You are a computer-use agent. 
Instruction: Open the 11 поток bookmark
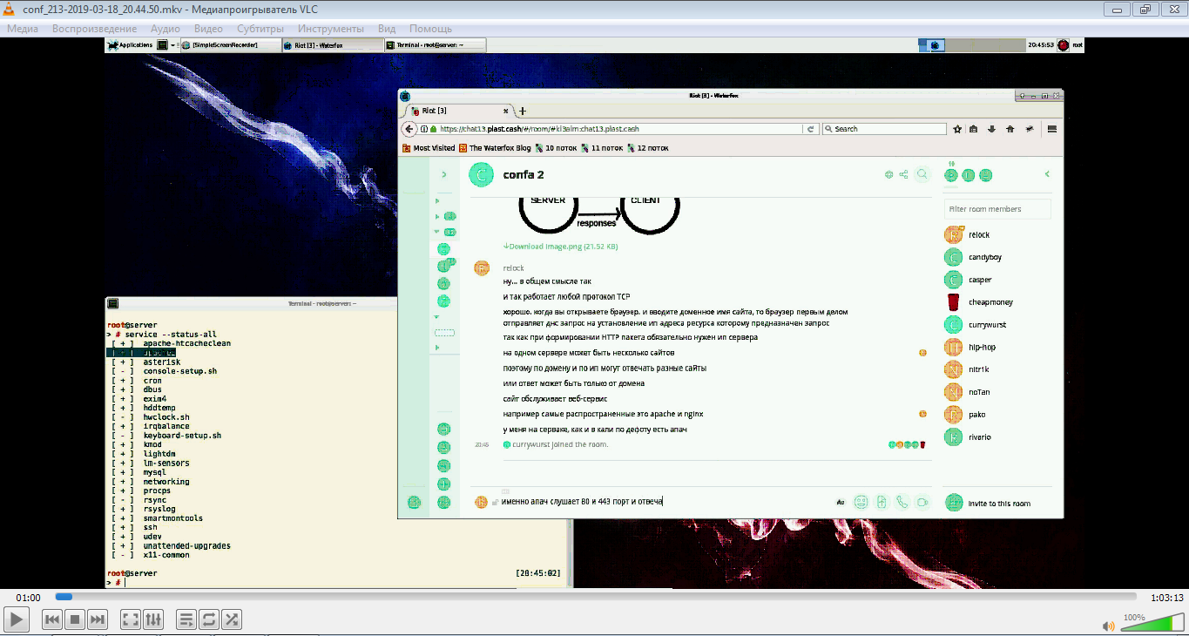coord(602,148)
